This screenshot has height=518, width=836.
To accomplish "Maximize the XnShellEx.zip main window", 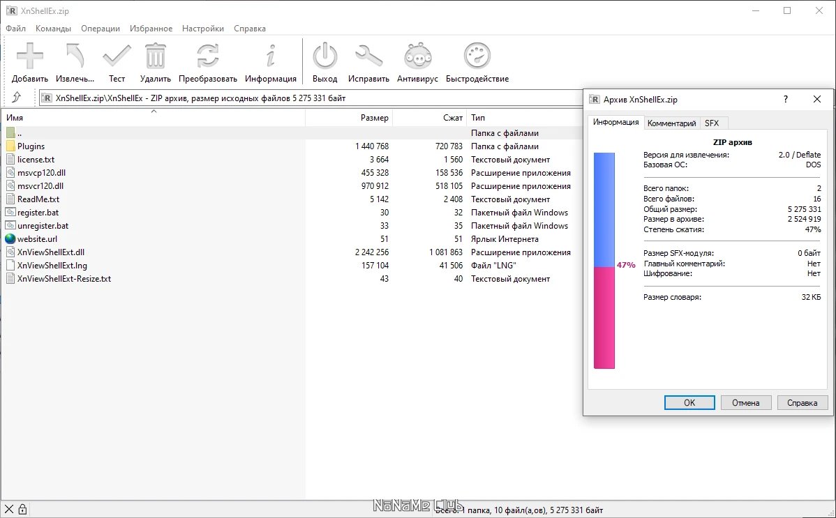I will (x=787, y=10).
